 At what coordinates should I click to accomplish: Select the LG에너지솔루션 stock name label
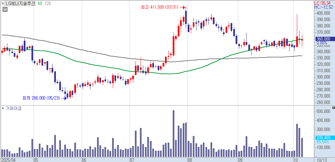20,3
